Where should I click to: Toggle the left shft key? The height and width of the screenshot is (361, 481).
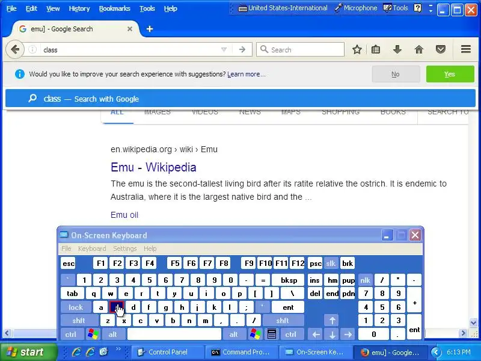[x=79, y=321]
